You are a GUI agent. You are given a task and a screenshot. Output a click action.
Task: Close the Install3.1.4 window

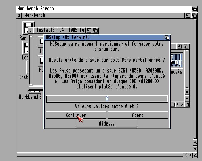pos(31,30)
